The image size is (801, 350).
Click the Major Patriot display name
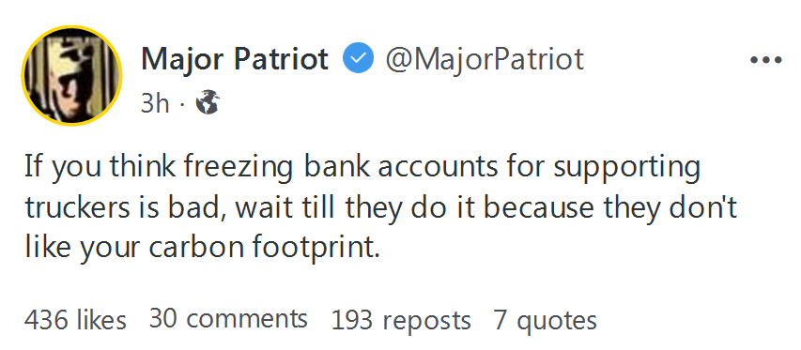[x=235, y=59]
